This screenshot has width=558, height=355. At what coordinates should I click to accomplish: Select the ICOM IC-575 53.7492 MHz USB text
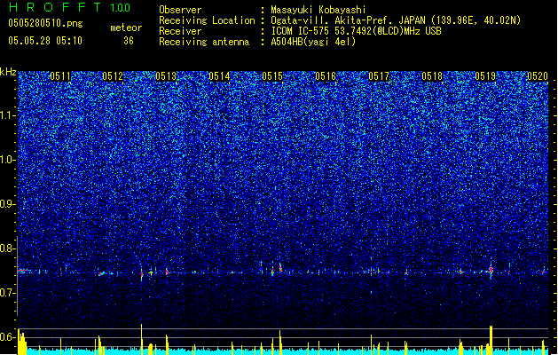click(356, 31)
